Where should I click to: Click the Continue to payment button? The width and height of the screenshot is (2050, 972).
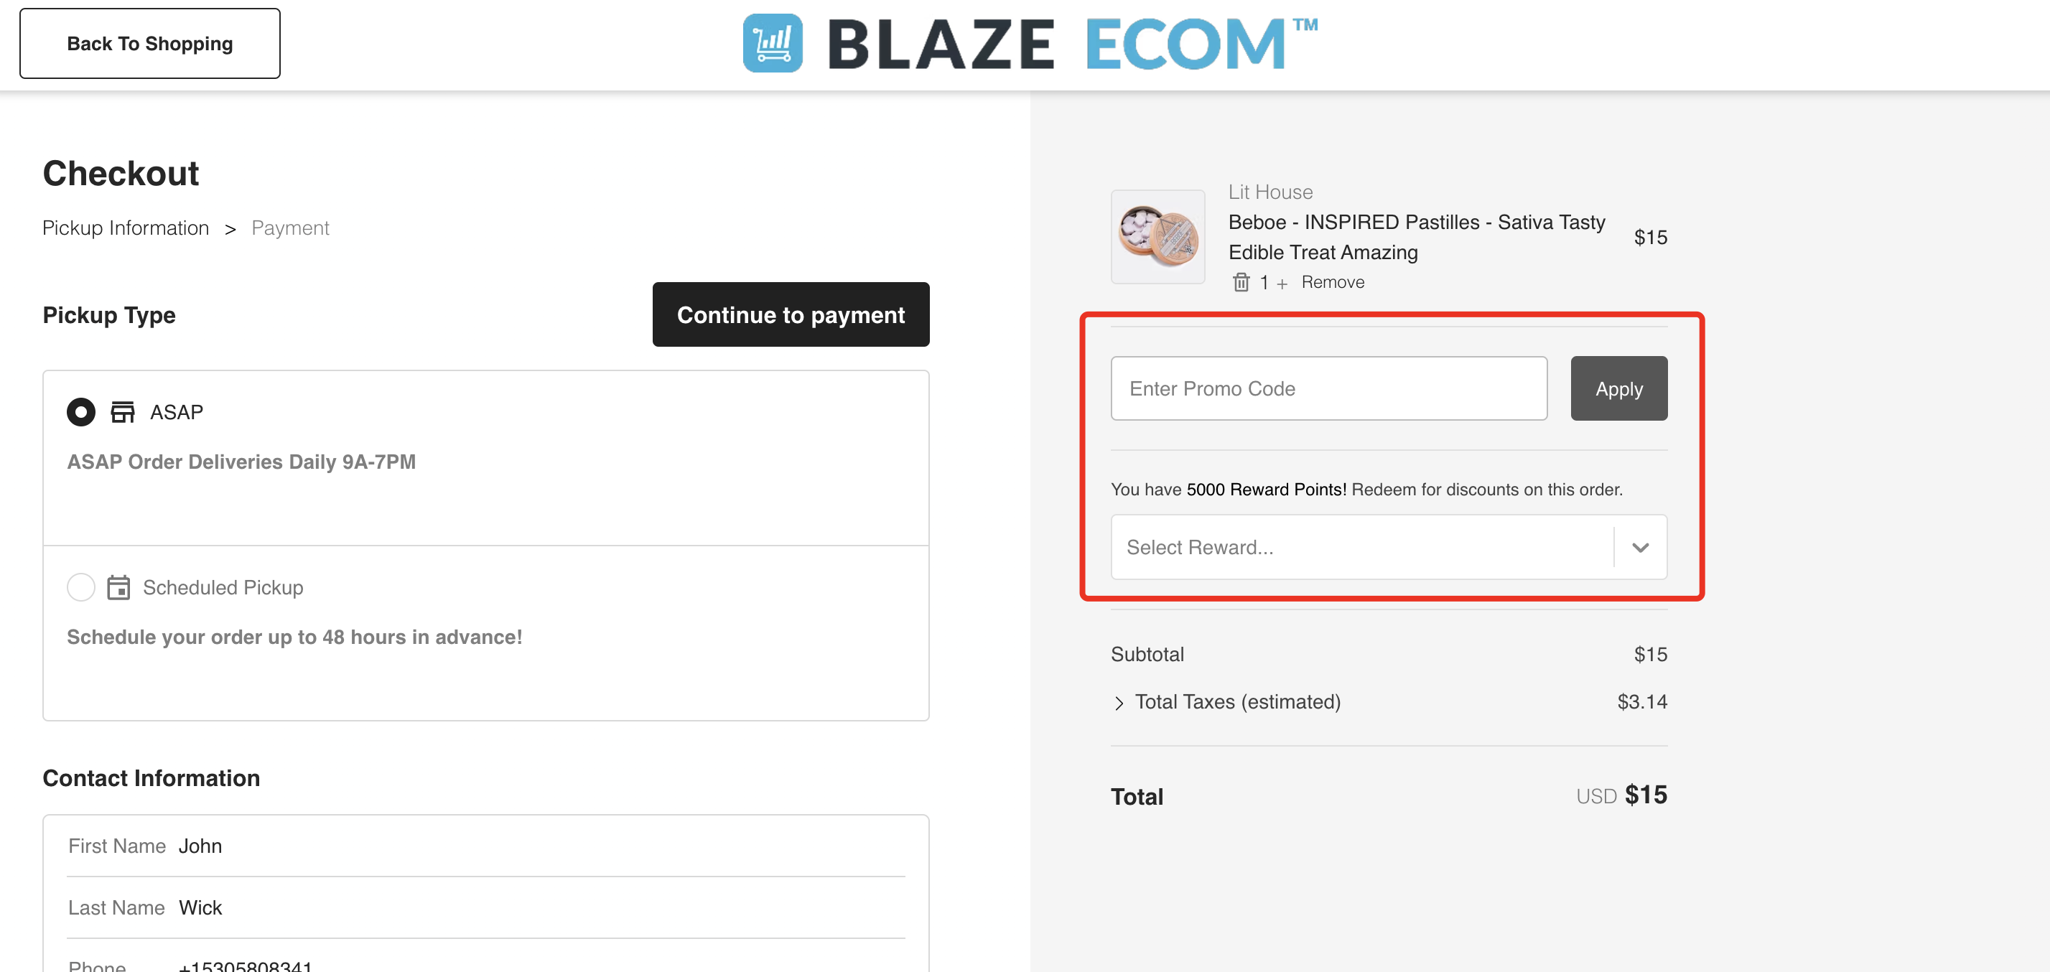791,314
